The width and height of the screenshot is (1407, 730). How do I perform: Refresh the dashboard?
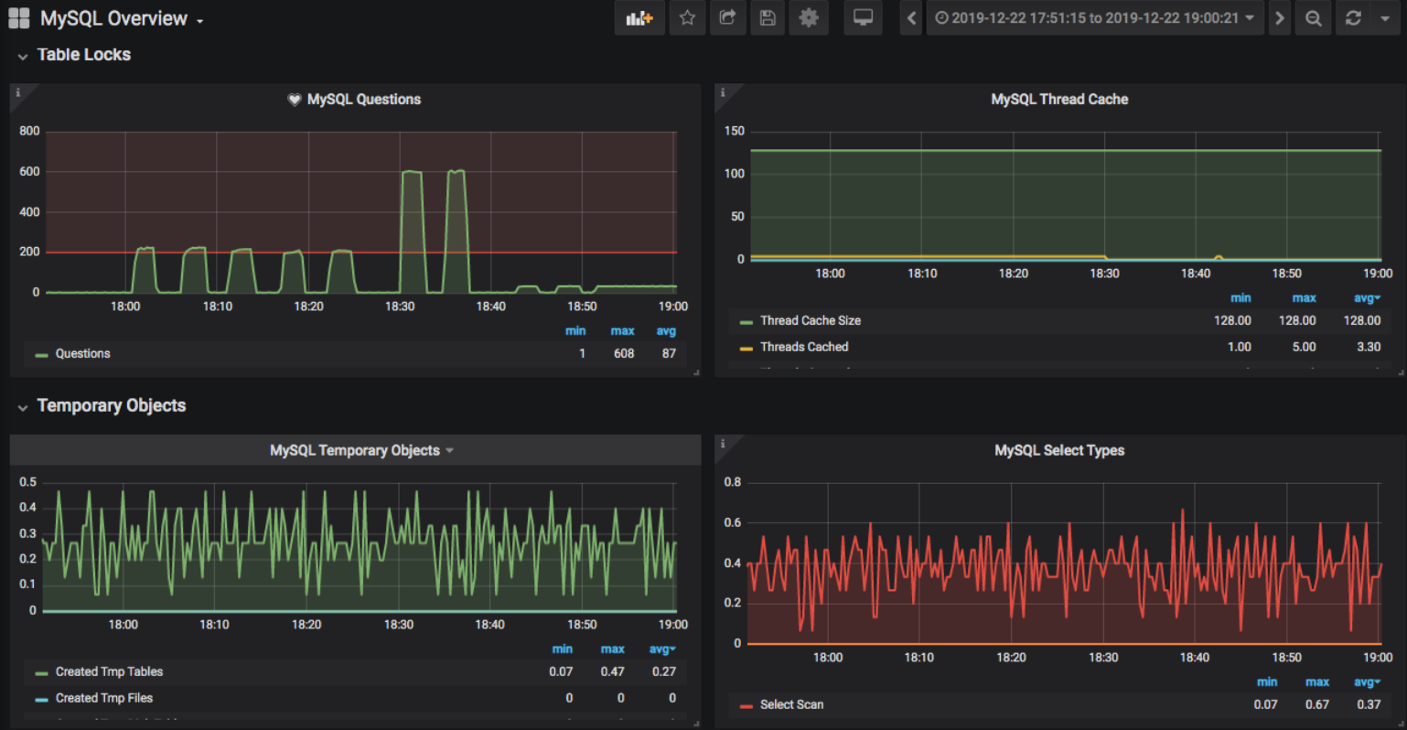point(1353,18)
